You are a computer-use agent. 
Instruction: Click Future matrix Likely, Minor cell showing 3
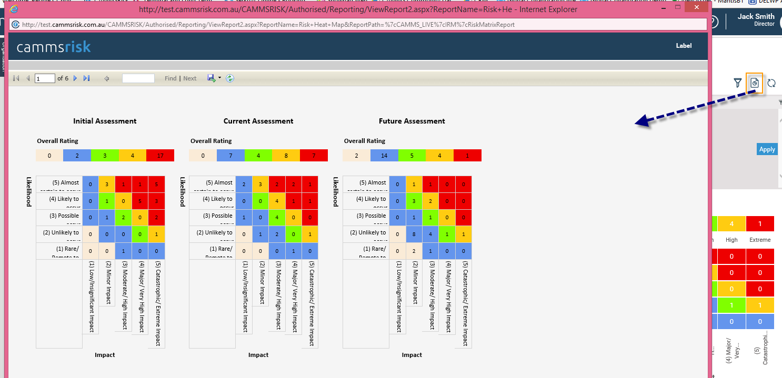click(x=414, y=201)
